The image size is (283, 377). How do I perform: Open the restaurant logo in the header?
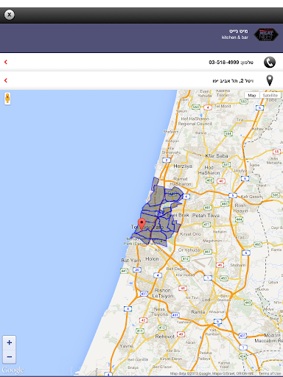click(266, 35)
